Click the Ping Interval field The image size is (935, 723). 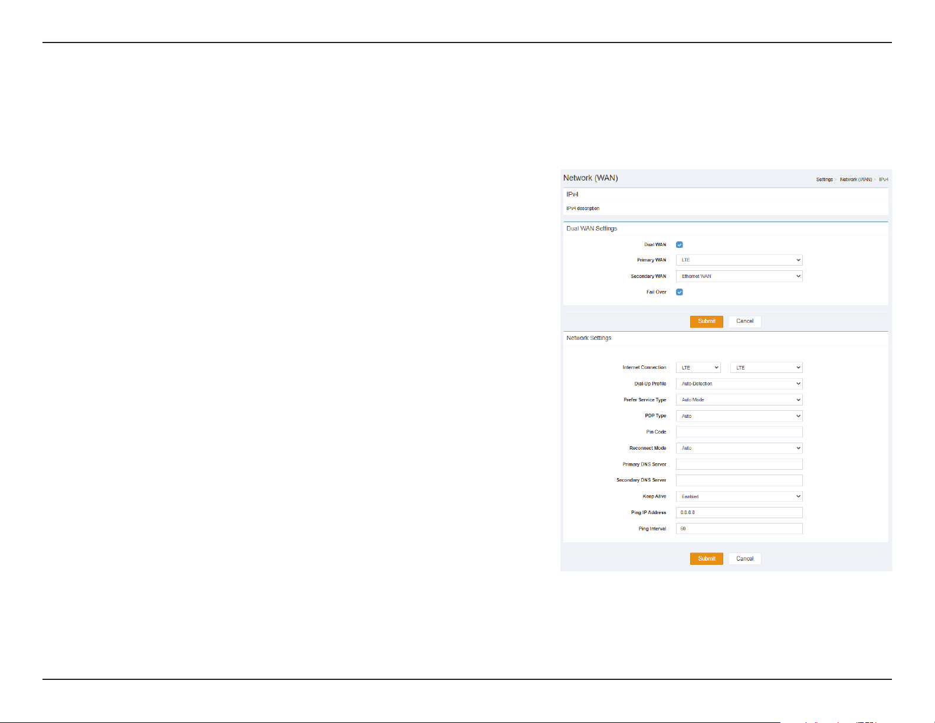pyautogui.click(x=739, y=529)
